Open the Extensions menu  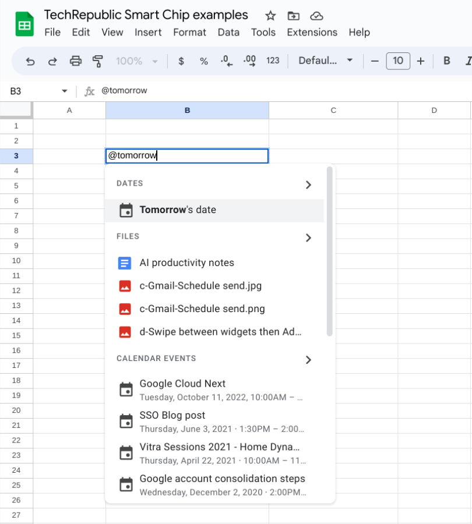(312, 33)
